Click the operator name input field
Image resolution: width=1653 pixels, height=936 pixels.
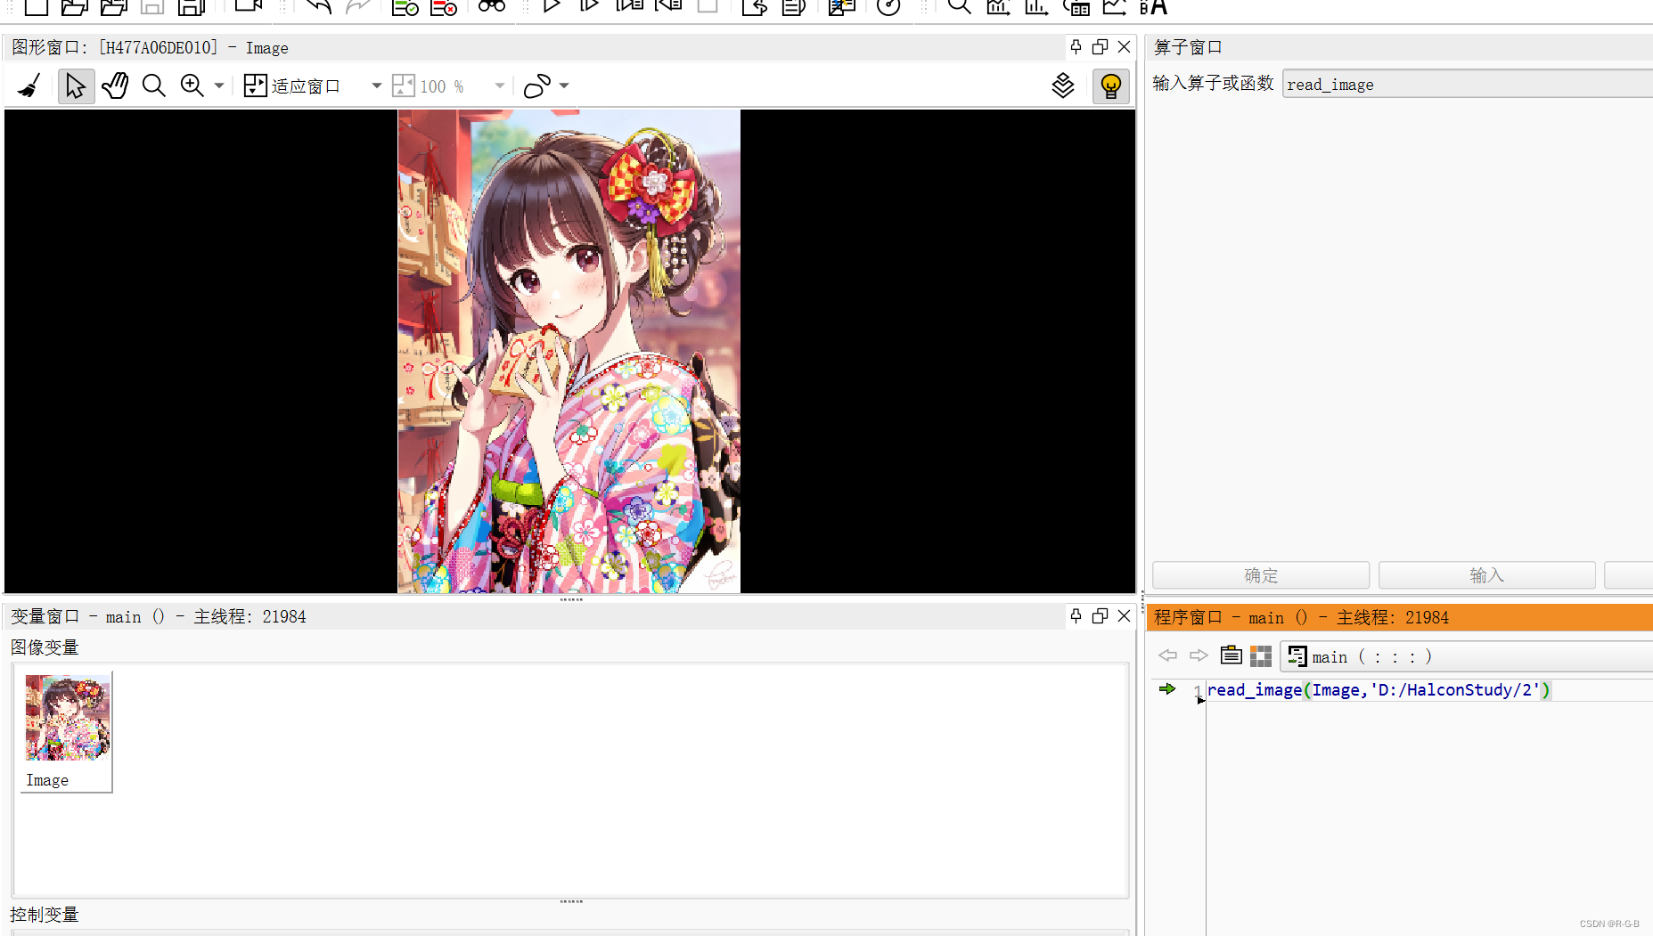pos(1467,84)
